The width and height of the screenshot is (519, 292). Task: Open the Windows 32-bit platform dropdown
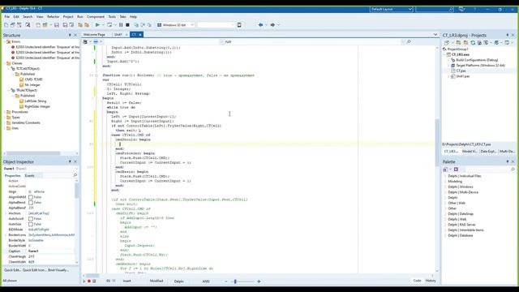(x=192, y=25)
